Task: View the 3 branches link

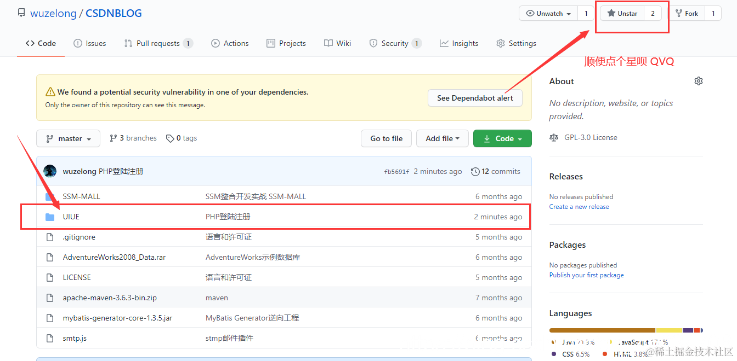Action: (133, 138)
